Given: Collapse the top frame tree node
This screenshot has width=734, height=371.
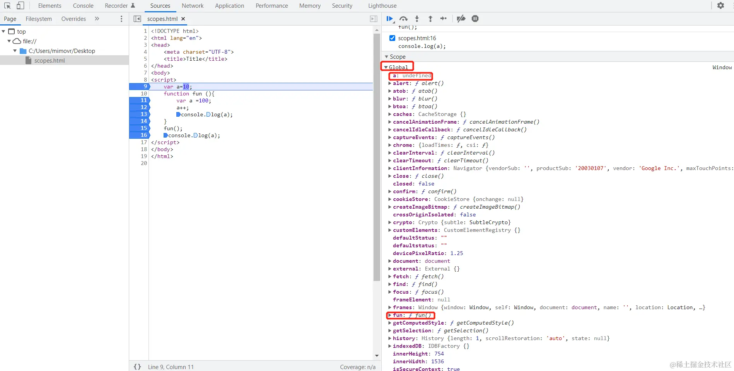Looking at the screenshot, I should pyautogui.click(x=3, y=31).
